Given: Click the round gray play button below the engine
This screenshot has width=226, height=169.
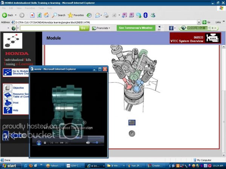Looking at the screenshot, I should (132, 133).
